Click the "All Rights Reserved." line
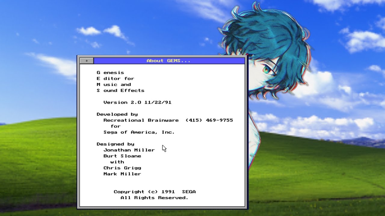This screenshot has width=385, height=216. pyautogui.click(x=154, y=198)
